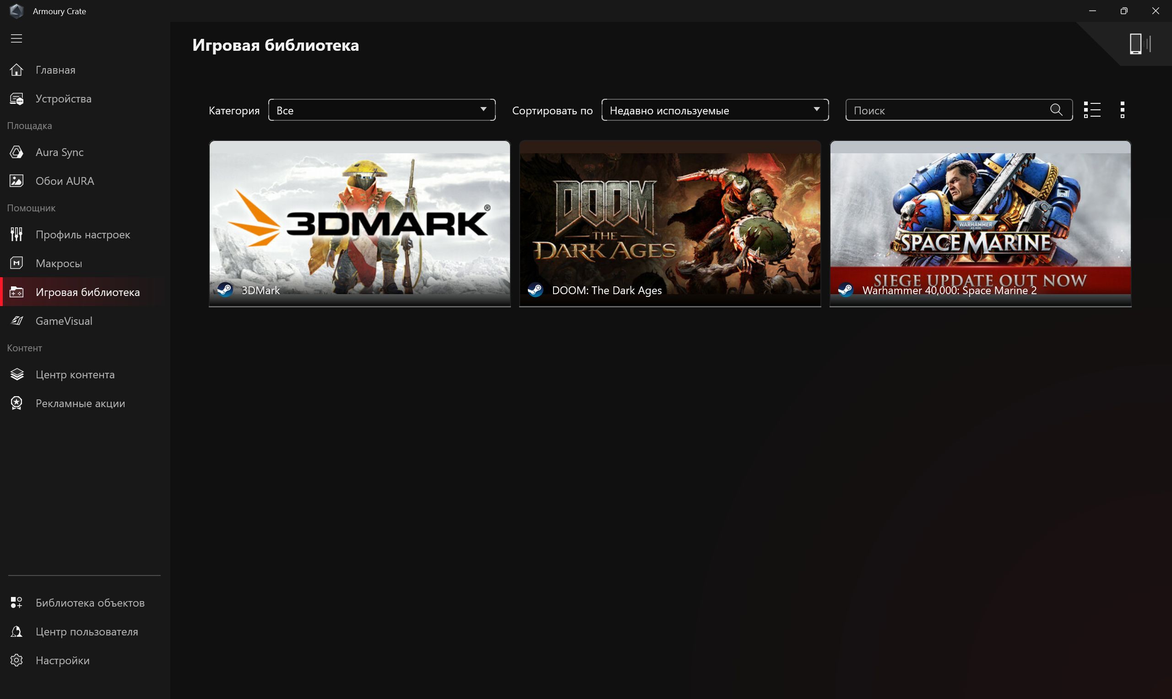
Task: Open the DOOM: The Dark Ages thumbnail
Action: pyautogui.click(x=670, y=224)
